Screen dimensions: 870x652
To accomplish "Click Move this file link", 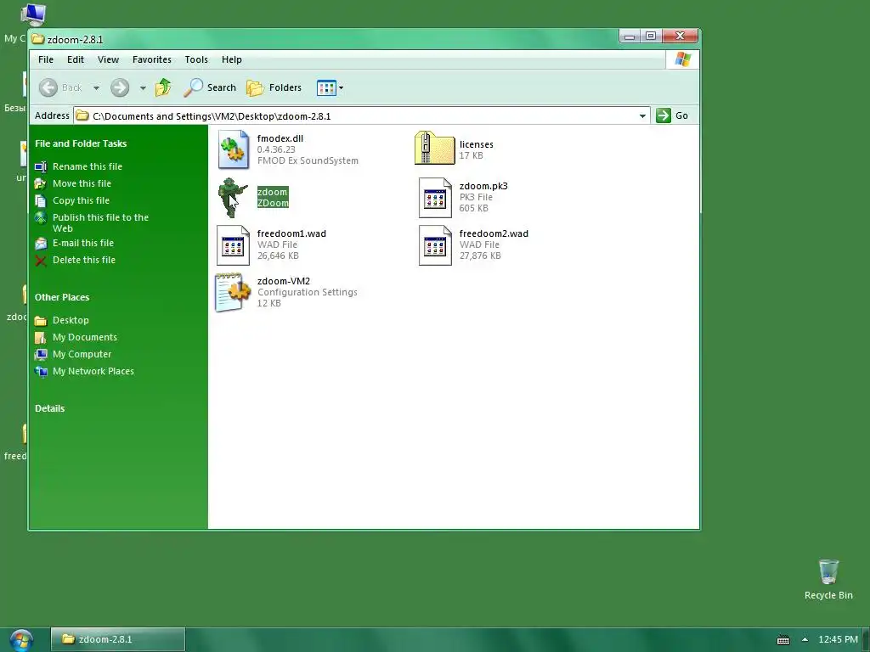I will click(x=82, y=183).
